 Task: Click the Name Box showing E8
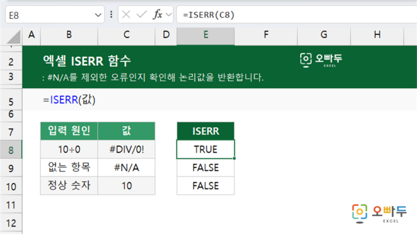[x=55, y=15]
